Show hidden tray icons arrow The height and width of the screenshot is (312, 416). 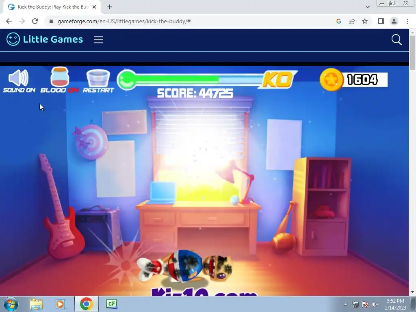coord(345,304)
